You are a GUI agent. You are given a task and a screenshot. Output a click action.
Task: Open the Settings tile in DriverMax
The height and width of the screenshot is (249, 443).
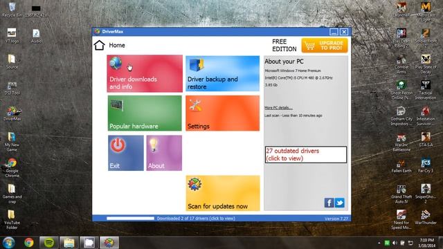(x=223, y=113)
